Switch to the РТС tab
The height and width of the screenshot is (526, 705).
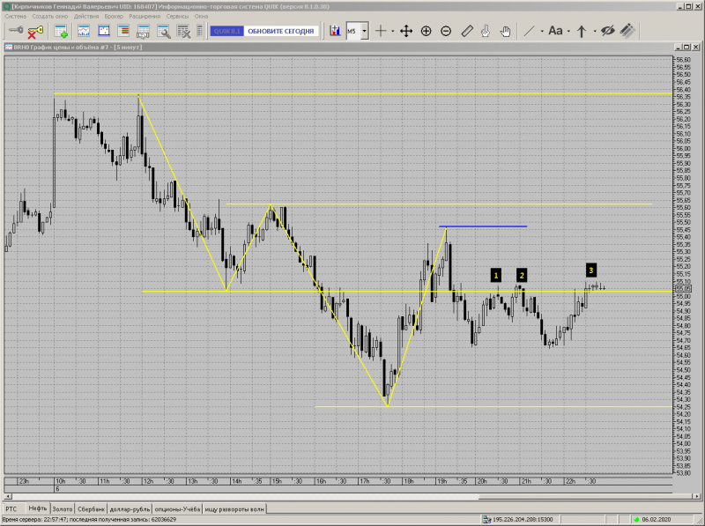(x=11, y=509)
